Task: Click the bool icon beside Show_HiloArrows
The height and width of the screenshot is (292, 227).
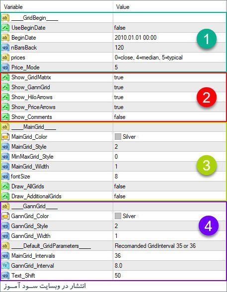Action: 5,97
